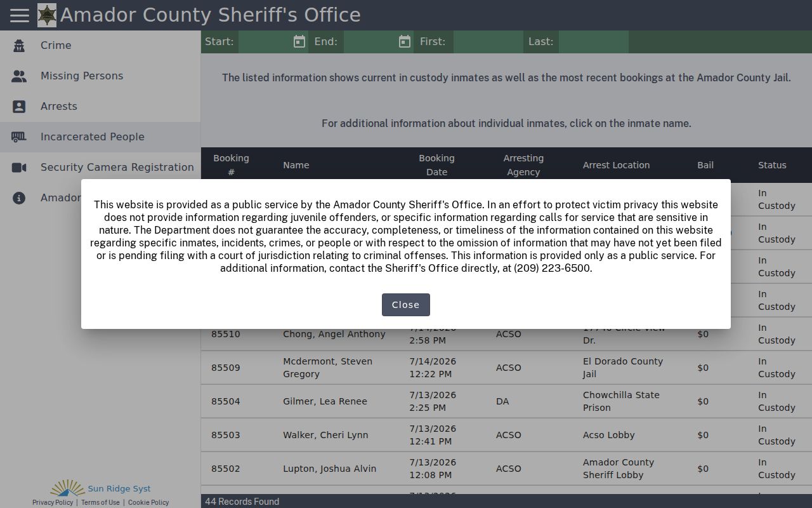Focus the First name search field

(x=488, y=42)
